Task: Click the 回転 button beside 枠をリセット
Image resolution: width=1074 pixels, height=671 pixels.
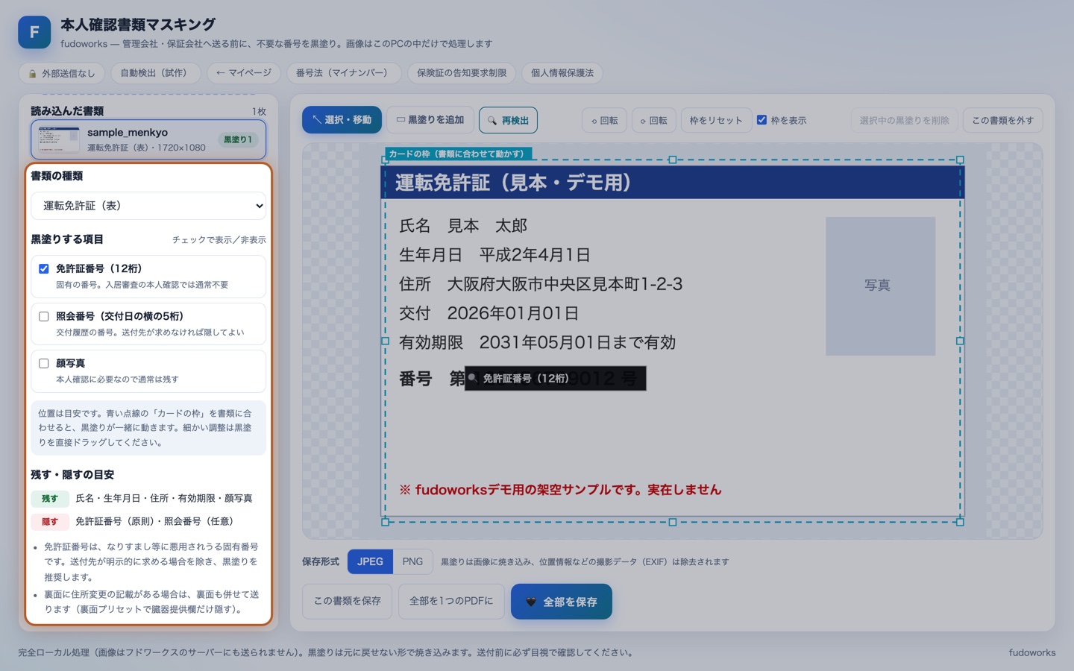Action: coord(653,120)
